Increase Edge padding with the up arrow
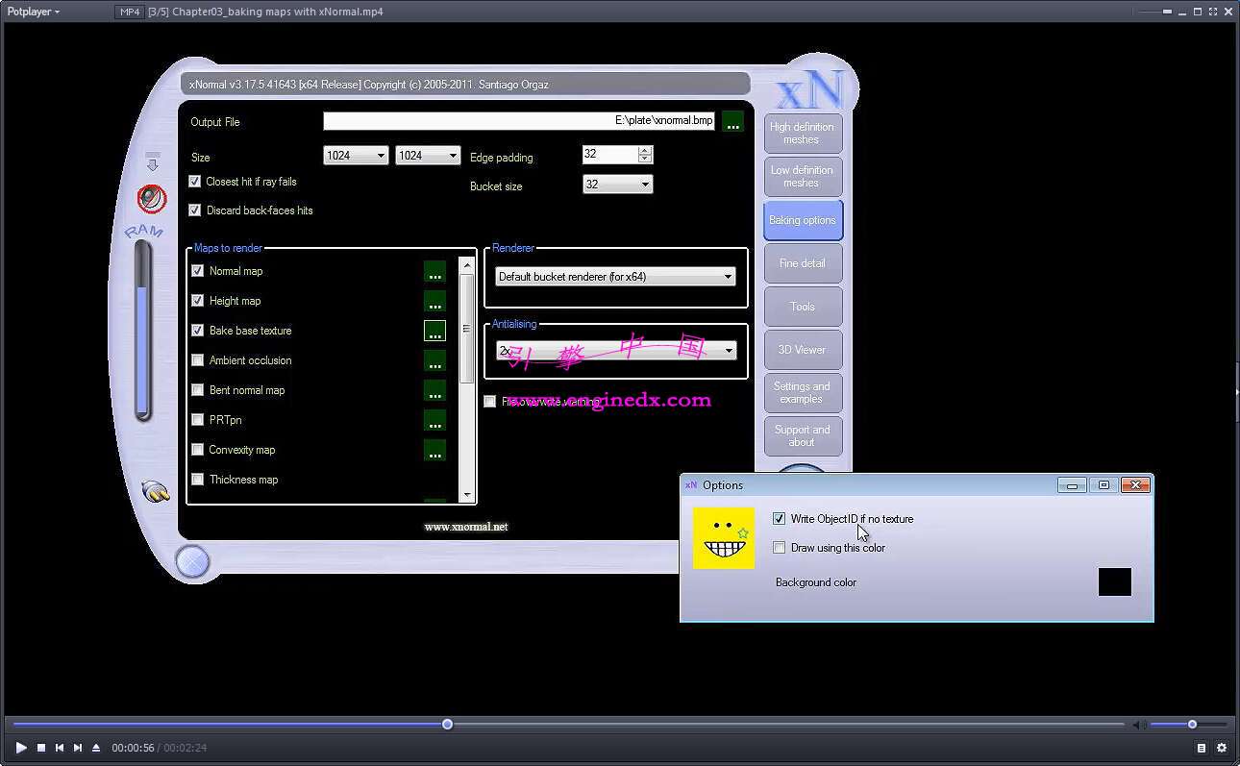The width and height of the screenshot is (1240, 766). point(645,150)
